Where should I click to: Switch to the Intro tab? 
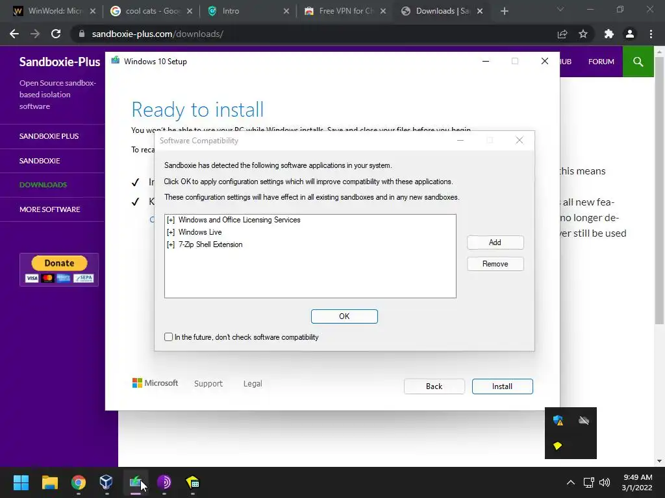(248, 11)
